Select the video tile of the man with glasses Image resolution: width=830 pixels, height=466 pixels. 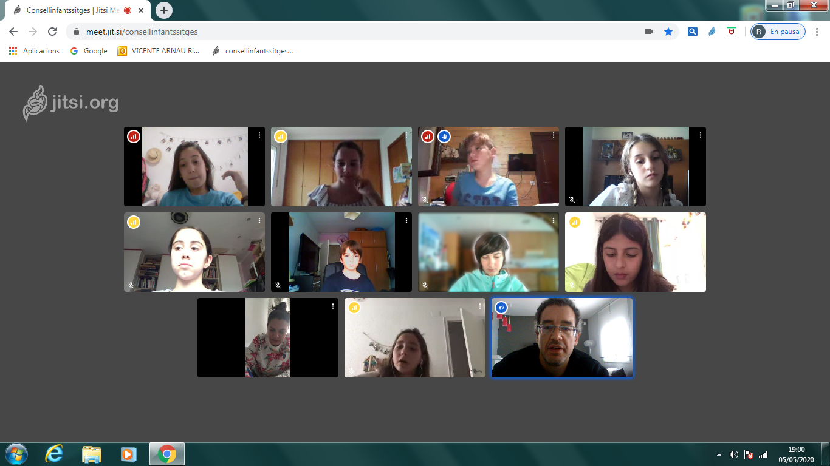tap(562, 337)
